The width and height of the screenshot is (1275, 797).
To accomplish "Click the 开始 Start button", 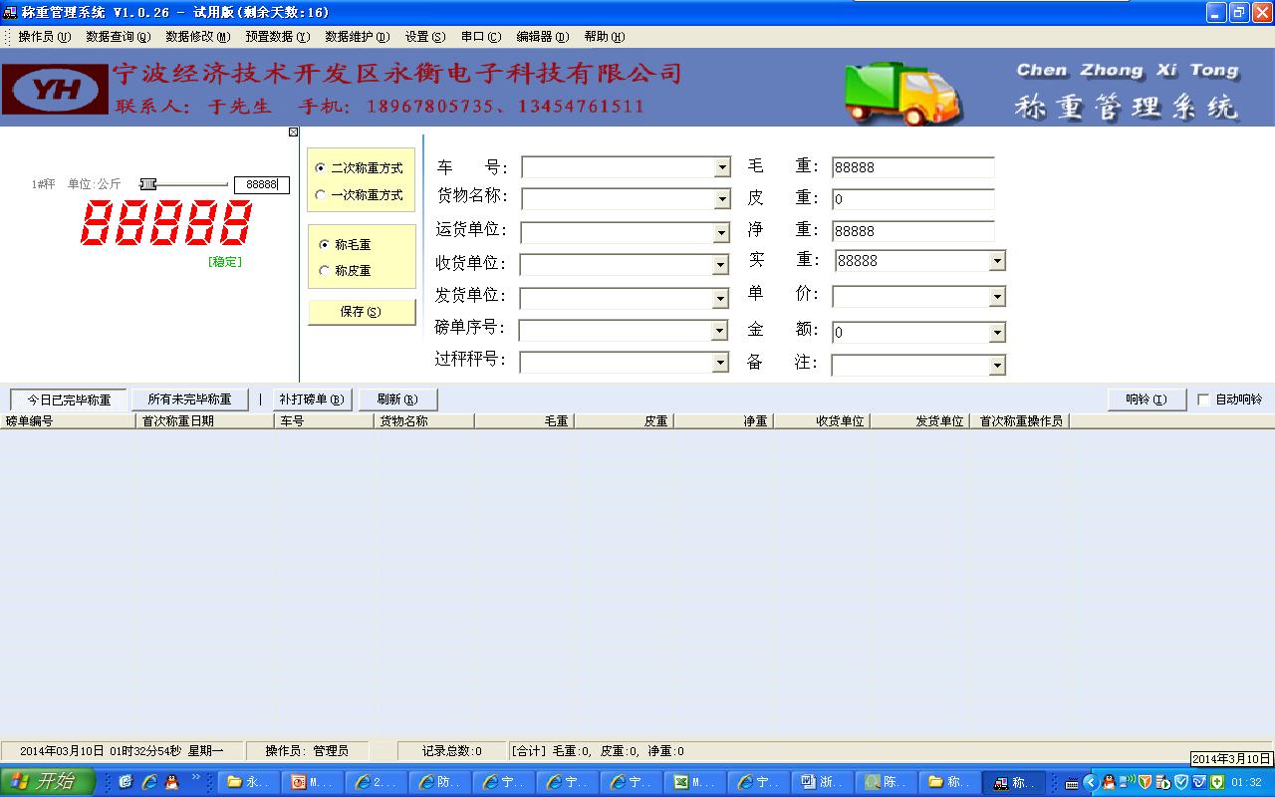I will click(x=47, y=782).
